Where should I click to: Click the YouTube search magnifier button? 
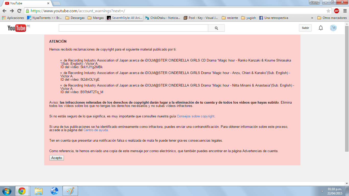[216, 28]
